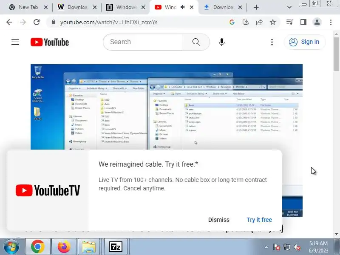Click the page scrollbar thumb
340x255 pixels.
pos(336,54)
